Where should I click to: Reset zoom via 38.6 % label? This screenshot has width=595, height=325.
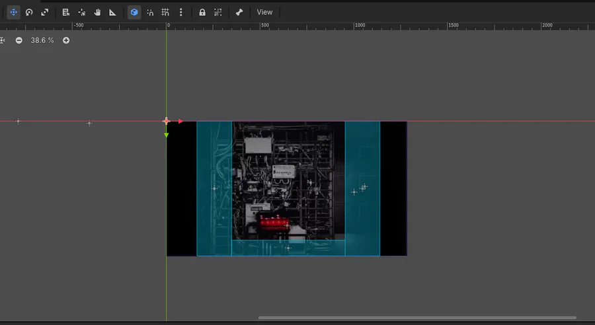[42, 40]
